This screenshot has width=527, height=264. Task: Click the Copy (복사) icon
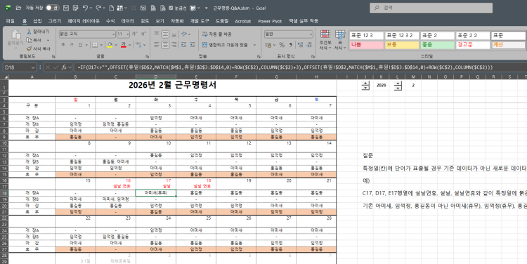[x=30, y=40]
